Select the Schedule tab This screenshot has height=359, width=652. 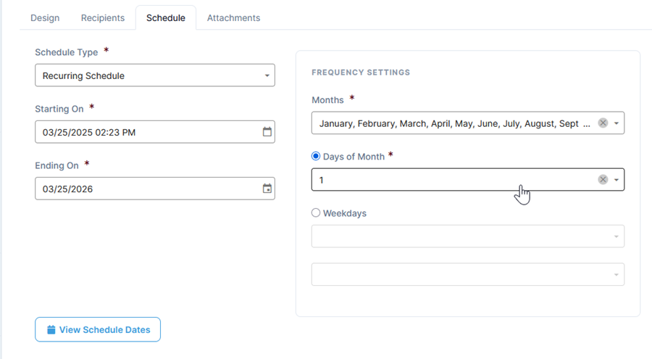tap(166, 17)
